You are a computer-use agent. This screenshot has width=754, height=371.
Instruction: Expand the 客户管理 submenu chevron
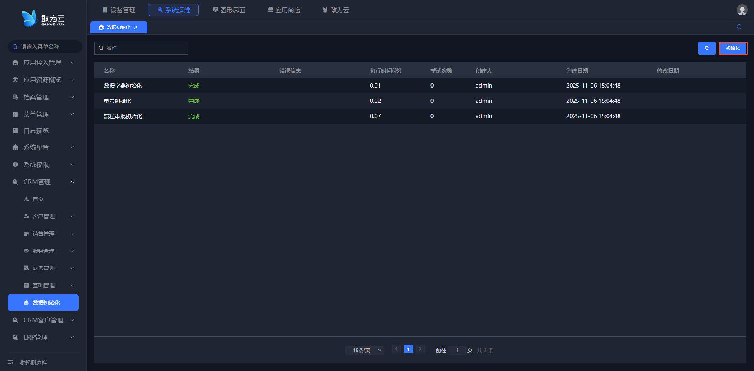tap(72, 216)
